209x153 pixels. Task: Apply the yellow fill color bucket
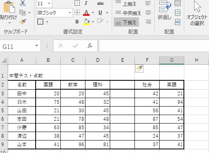pos(86,22)
